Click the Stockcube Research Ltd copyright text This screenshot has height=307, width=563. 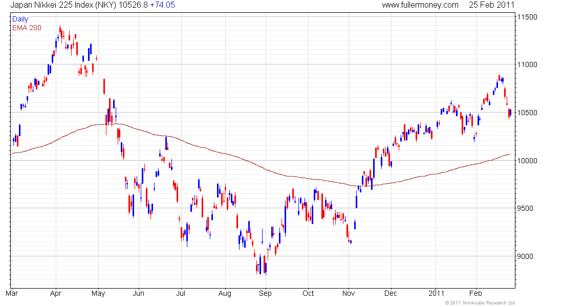tap(480, 303)
